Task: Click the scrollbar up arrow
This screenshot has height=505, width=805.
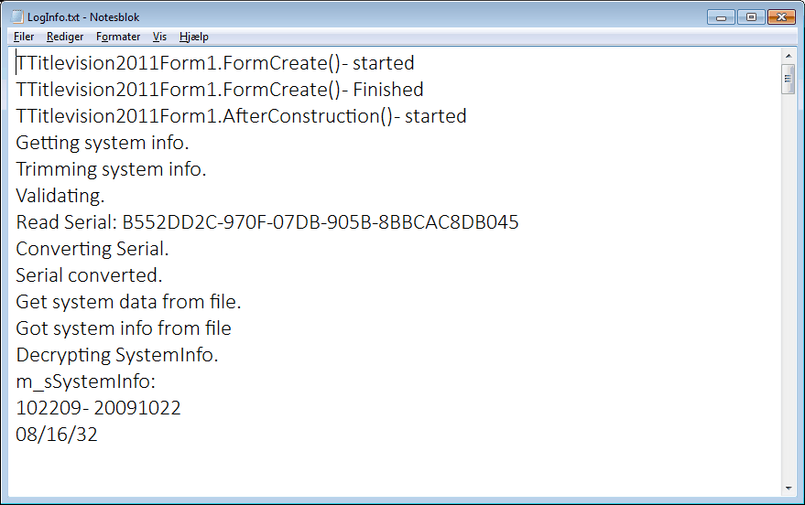Action: click(789, 56)
